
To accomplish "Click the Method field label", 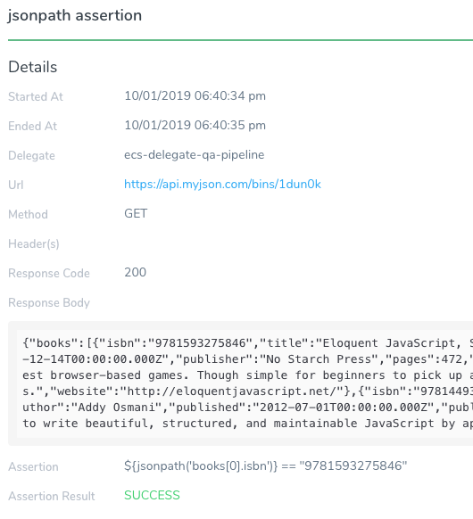I will [28, 215].
